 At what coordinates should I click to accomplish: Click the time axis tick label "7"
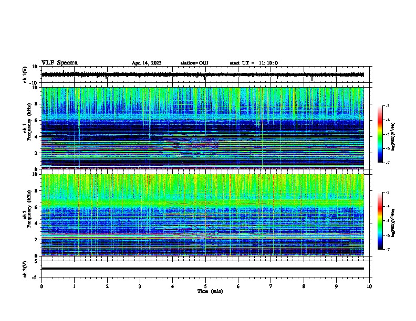point(271,286)
